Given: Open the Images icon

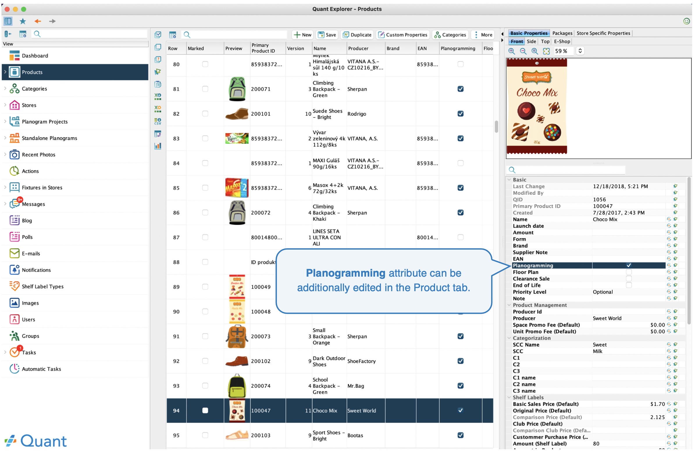Looking at the screenshot, I should point(14,303).
